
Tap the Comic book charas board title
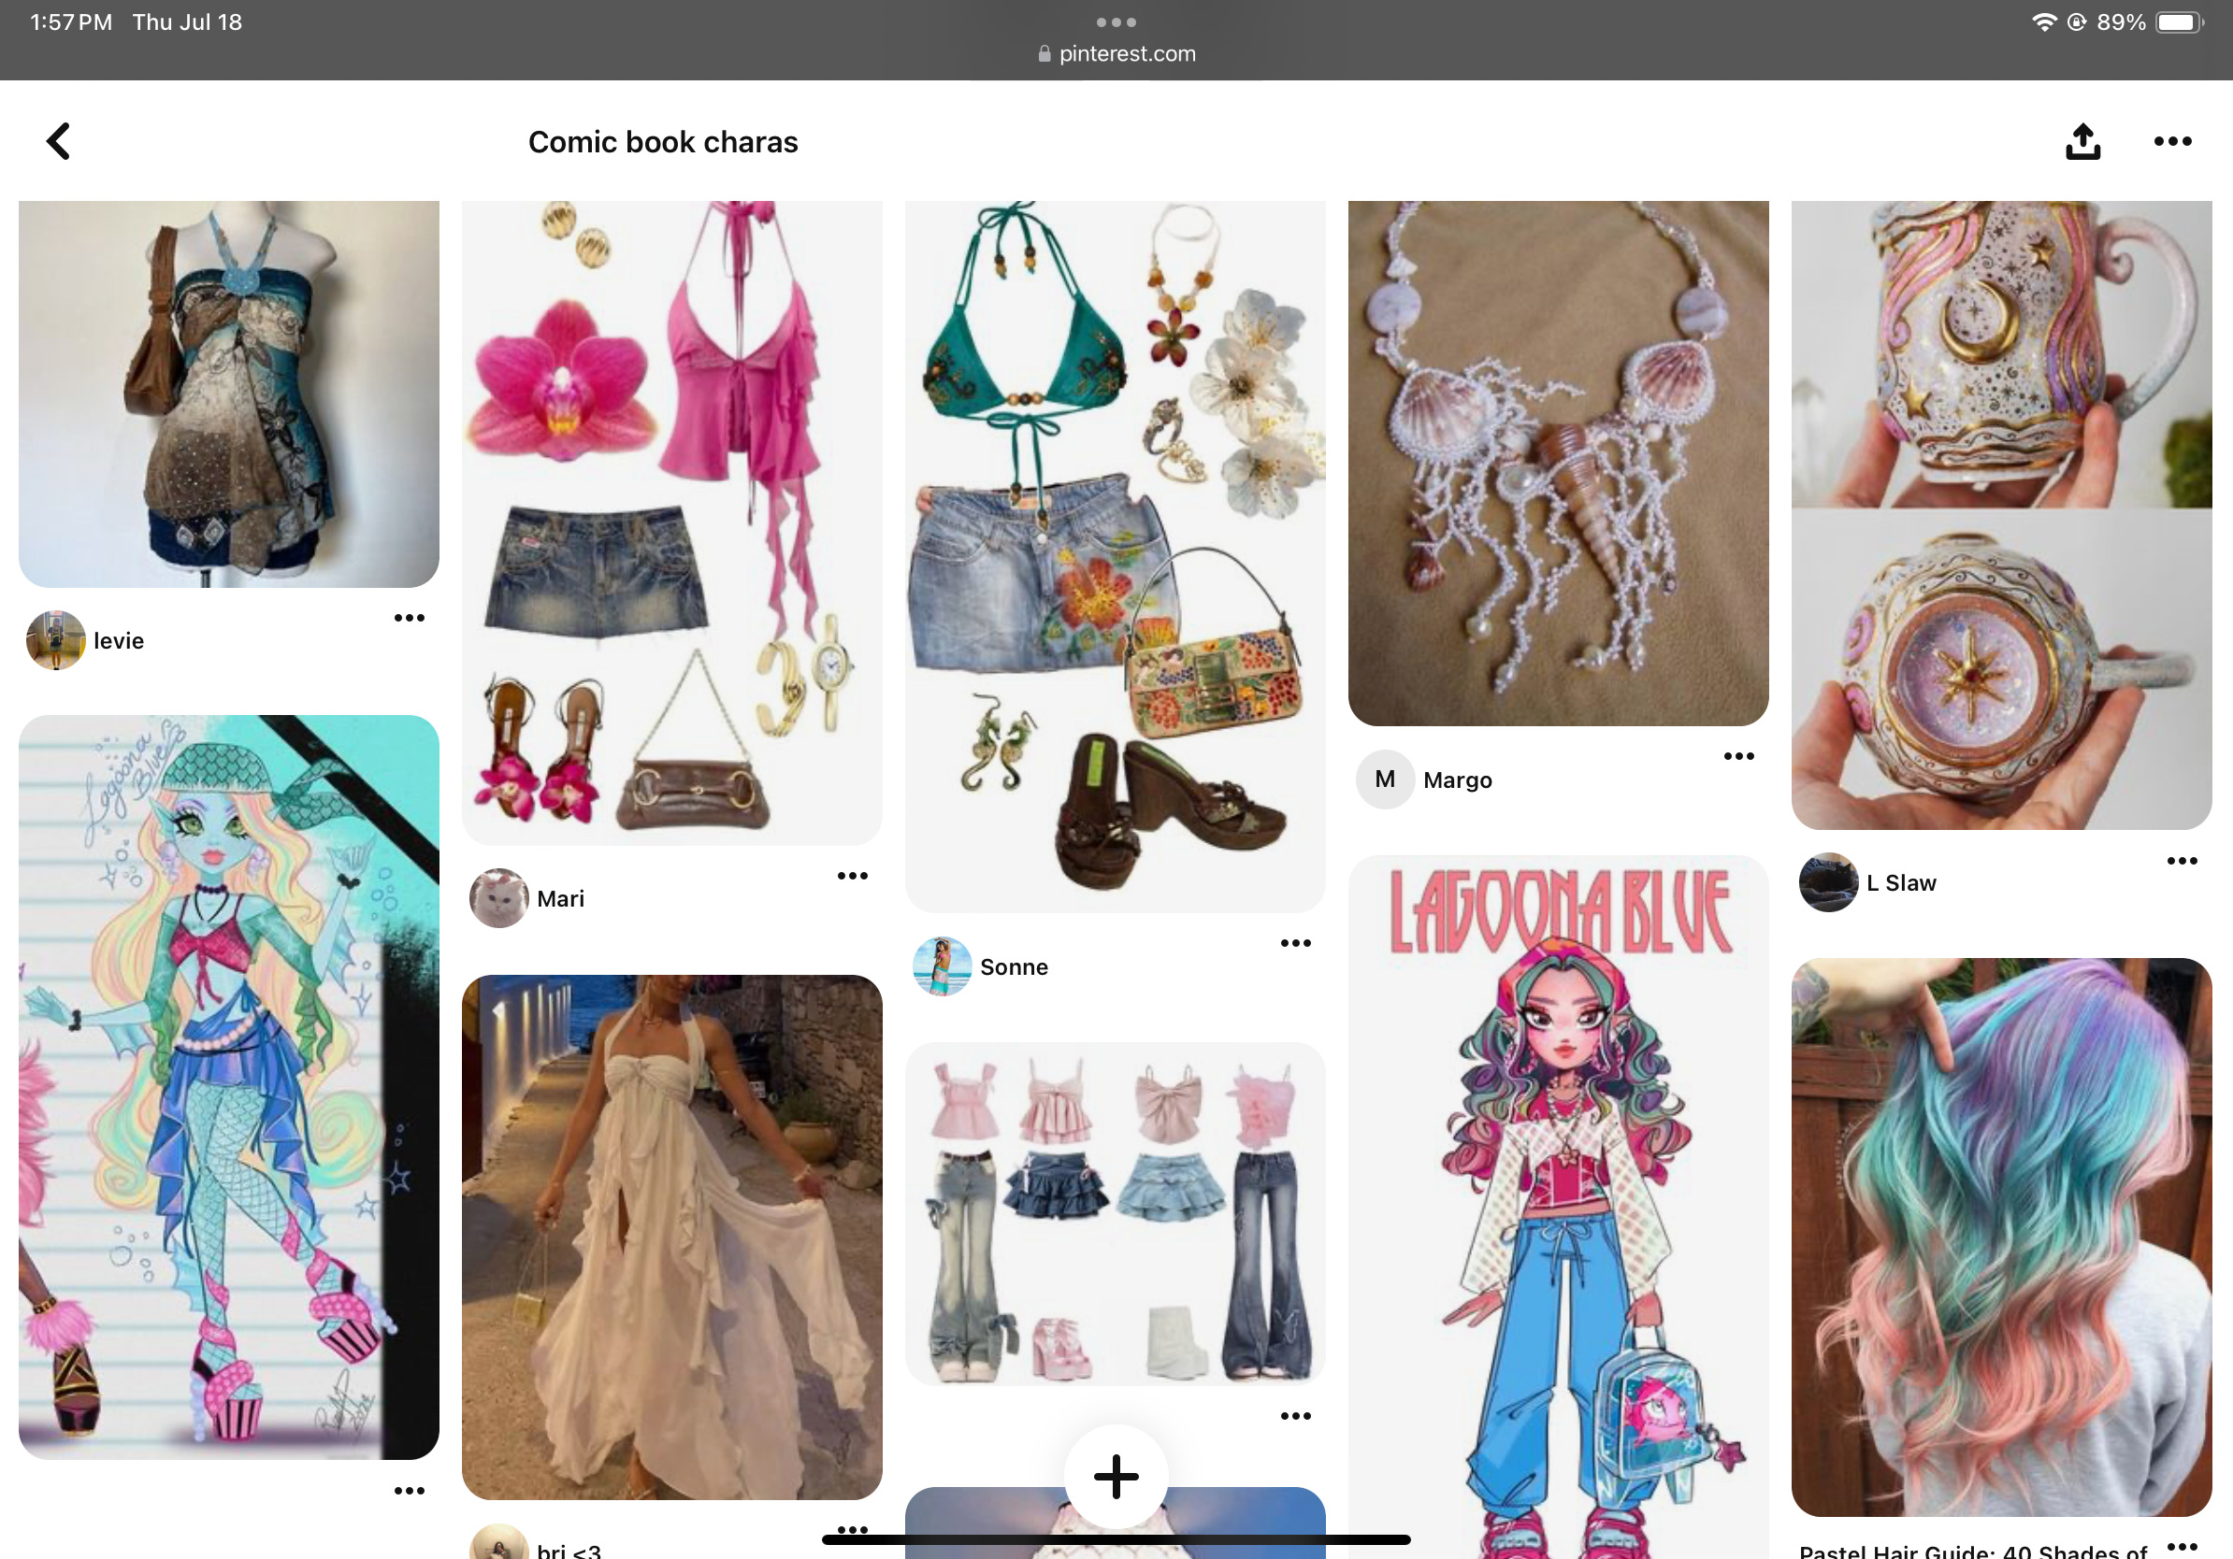pos(662,142)
